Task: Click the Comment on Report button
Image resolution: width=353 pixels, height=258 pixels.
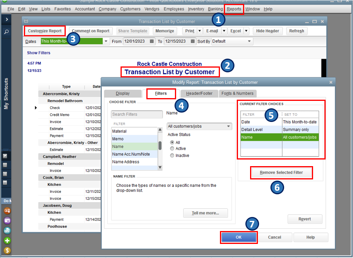Action: pos(90,31)
